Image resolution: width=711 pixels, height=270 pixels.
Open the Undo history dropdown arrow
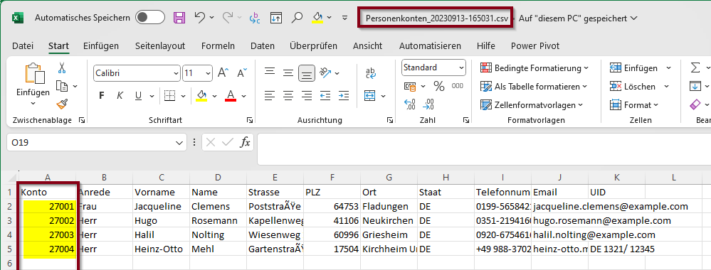point(212,18)
